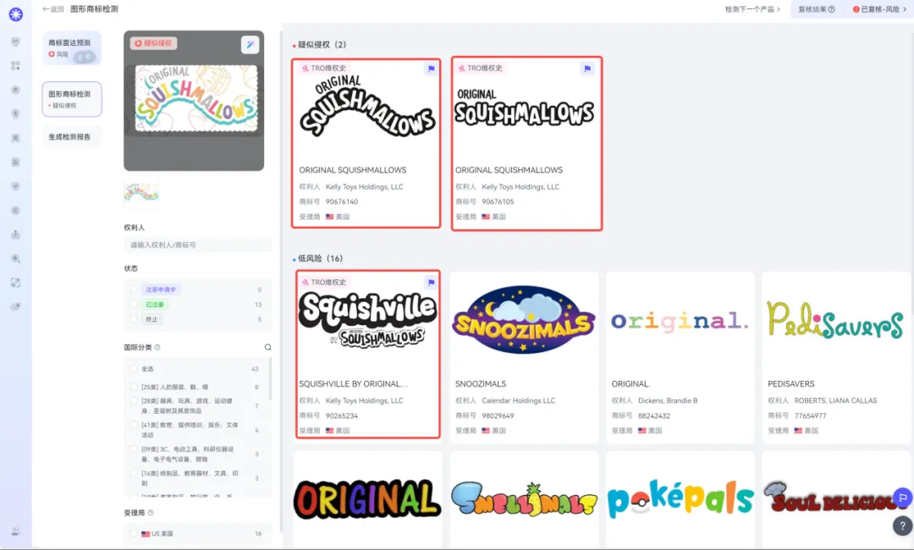This screenshot has width=914, height=550.
Task: Select the small Squishmallows thumbnail below preview
Action: [141, 192]
